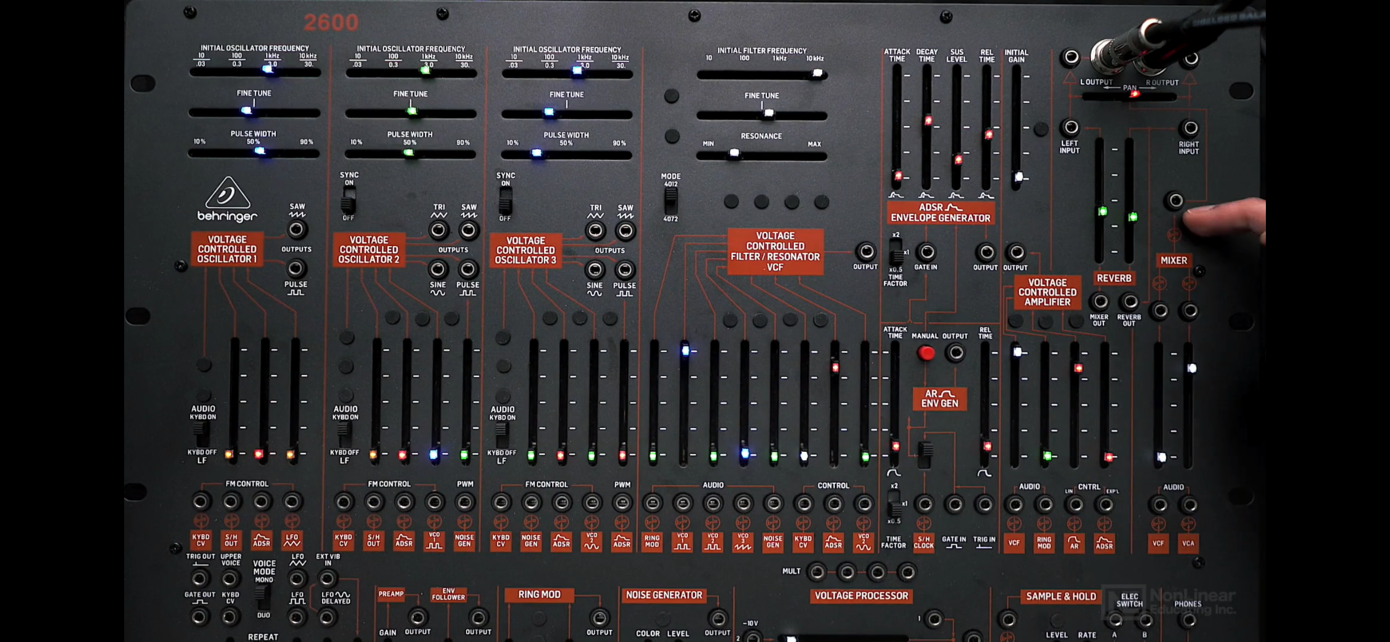This screenshot has height=642, width=1390.
Task: Click the SAMPLE & HOLD label
Action: pos(1061,596)
